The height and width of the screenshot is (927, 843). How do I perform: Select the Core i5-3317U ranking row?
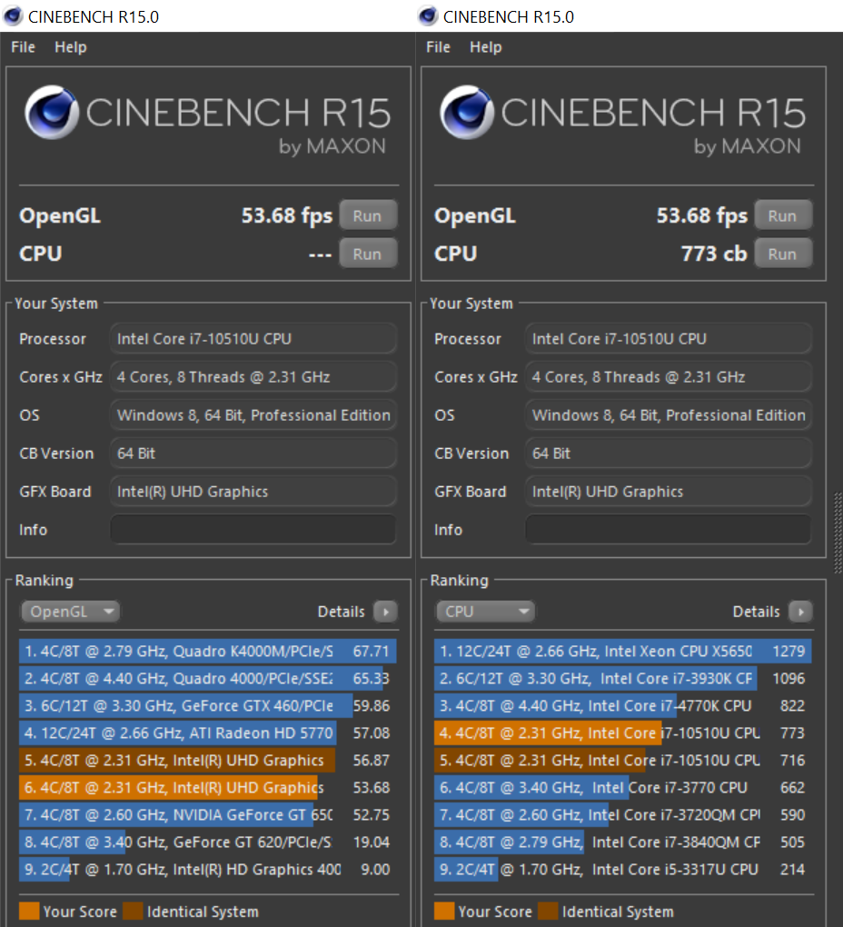pos(623,869)
